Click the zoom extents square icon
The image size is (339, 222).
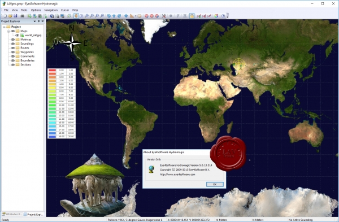[81, 16]
